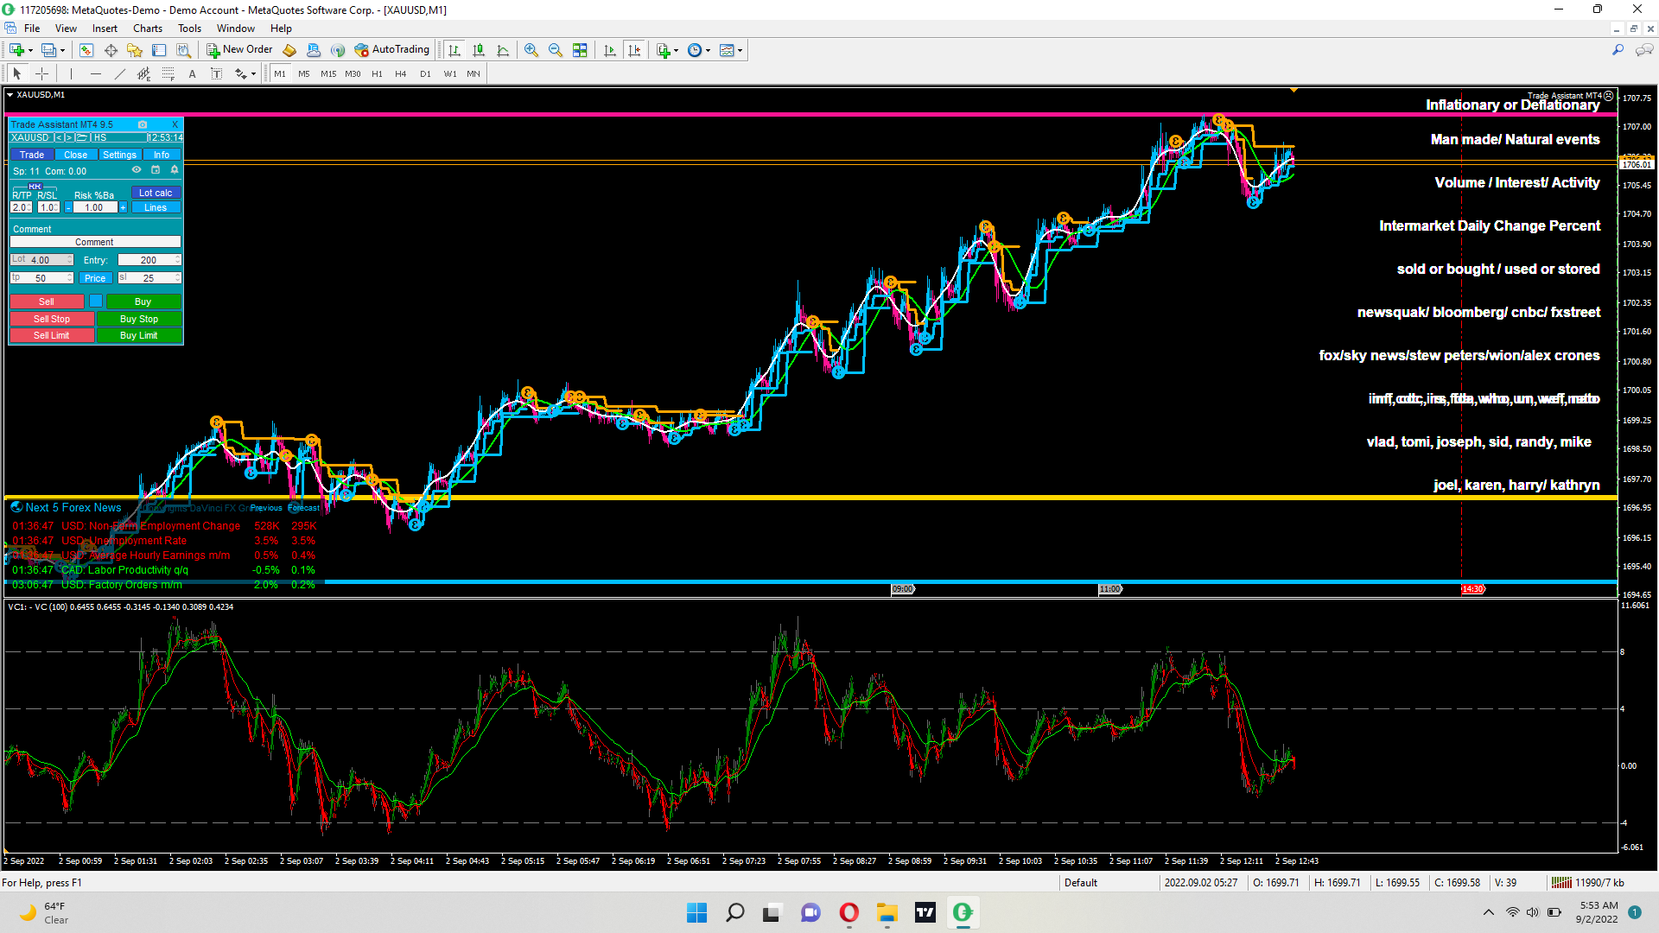This screenshot has height=933, width=1659.
Task: Click the Comment input field
Action: coord(95,243)
